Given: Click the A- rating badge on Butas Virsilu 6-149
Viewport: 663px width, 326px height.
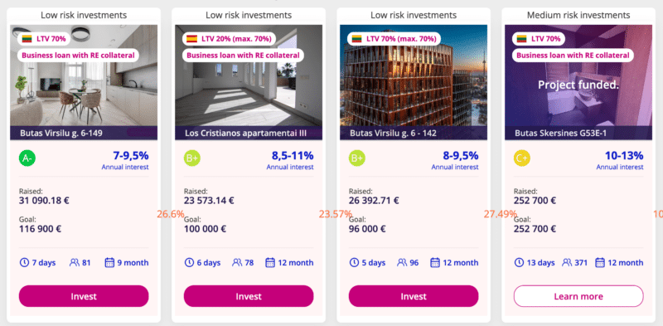Looking at the screenshot, I should (x=27, y=158).
